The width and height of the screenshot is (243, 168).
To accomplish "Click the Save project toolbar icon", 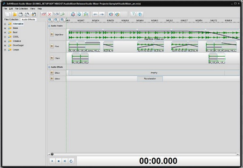I will point(20,14).
